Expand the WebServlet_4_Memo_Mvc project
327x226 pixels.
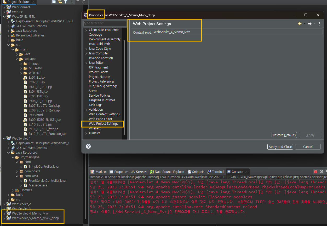click(4, 214)
